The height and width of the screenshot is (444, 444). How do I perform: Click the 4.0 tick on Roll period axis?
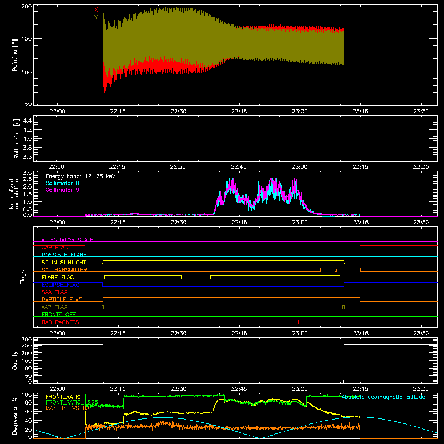click(27, 139)
